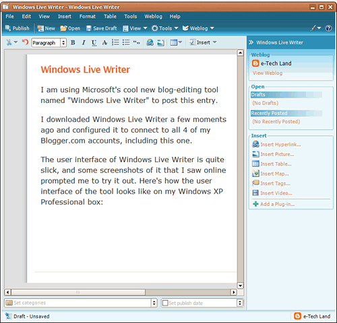The width and height of the screenshot is (337, 323).
Task: Open the File menu
Action: [9, 16]
